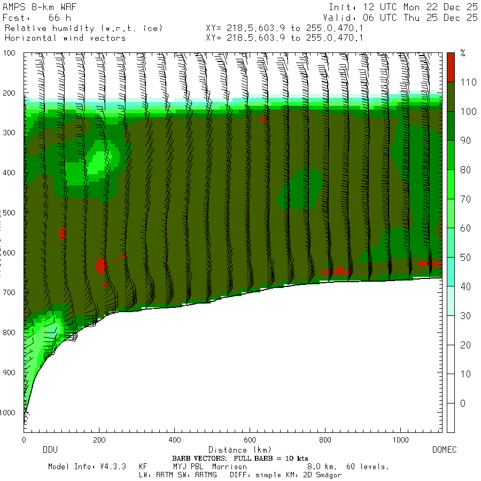Click the 'DOMEC' station label
The width and height of the screenshot is (481, 481).
(445, 449)
